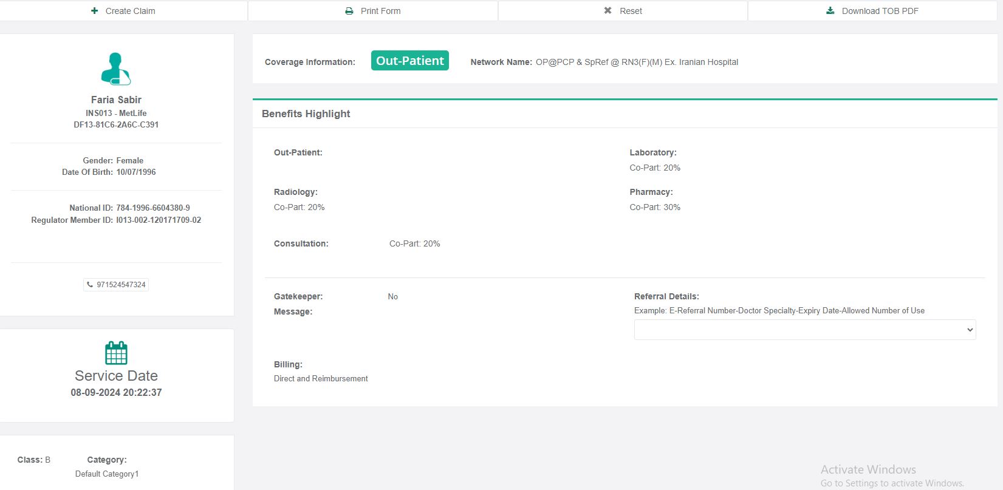
Task: Click the patient avatar icon above Faria Sabir
Action: (x=116, y=69)
